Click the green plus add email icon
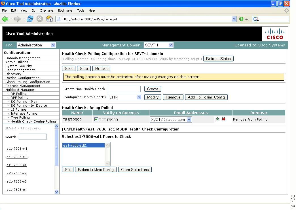 [217, 119]
